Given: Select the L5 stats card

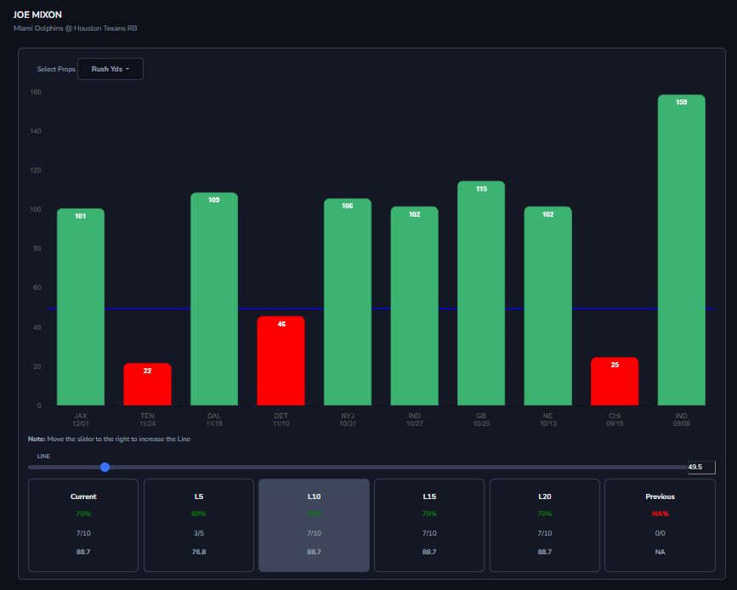Looking at the screenshot, I should point(199,525).
